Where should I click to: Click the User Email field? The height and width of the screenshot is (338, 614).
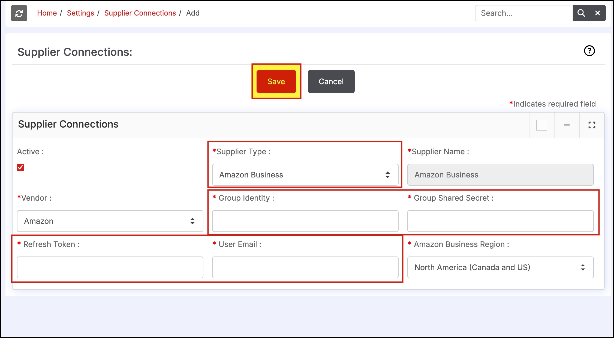305,267
